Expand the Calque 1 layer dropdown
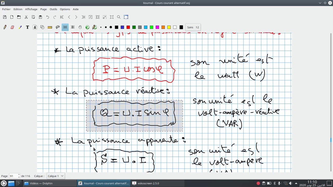Screen dimensions: 333x187 pyautogui.click(x=55, y=176)
